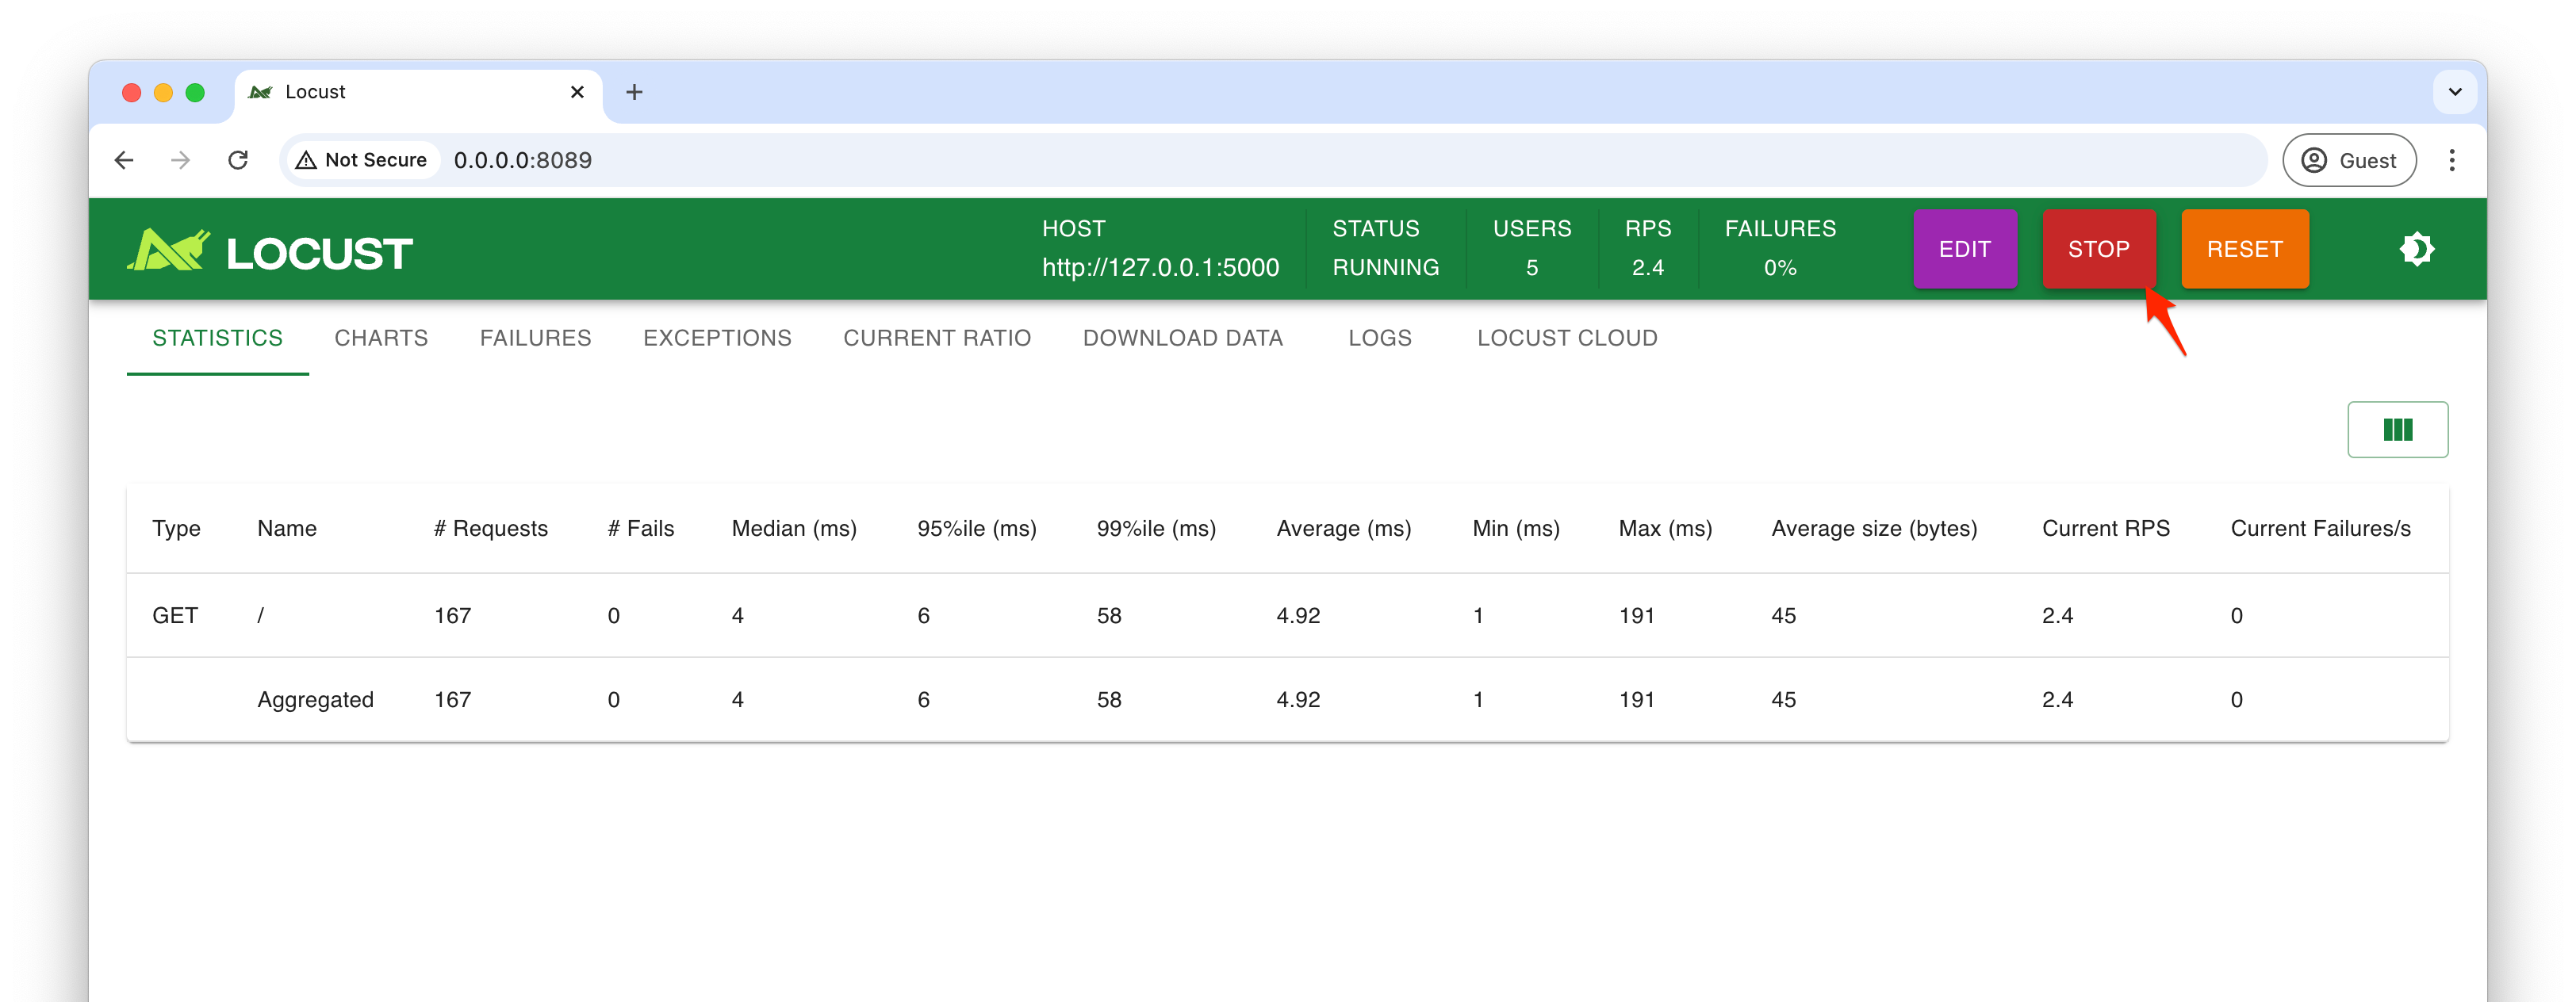Toggle the dark mode theme icon
Image resolution: width=2576 pixels, height=1002 pixels.
tap(2416, 249)
